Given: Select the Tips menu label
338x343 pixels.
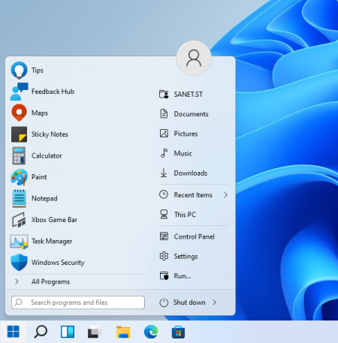Looking at the screenshot, I should (x=38, y=71).
